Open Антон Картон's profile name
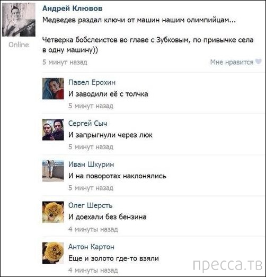Viewport: 266px width, 277px height. pyautogui.click(x=91, y=247)
